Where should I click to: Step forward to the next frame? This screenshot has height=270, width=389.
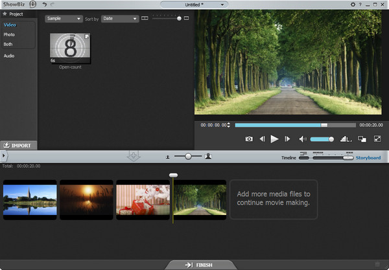(x=287, y=139)
